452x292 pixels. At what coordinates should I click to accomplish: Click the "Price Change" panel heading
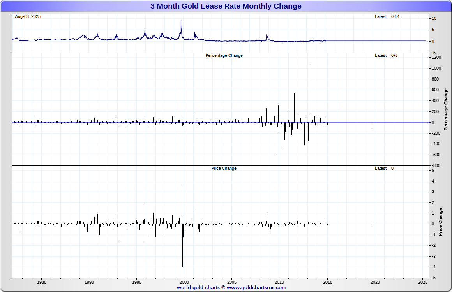(x=224, y=169)
